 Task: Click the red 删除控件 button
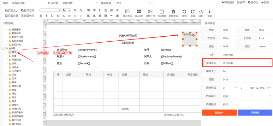[219, 113]
